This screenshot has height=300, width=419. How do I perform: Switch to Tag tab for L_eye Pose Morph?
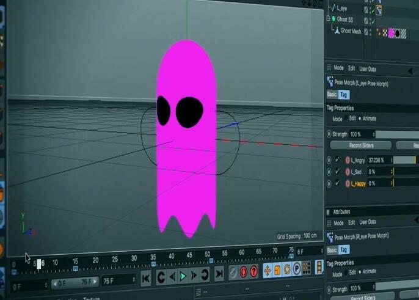[344, 95]
